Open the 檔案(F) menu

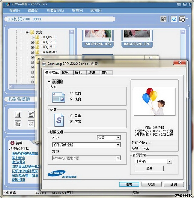(15, 10)
